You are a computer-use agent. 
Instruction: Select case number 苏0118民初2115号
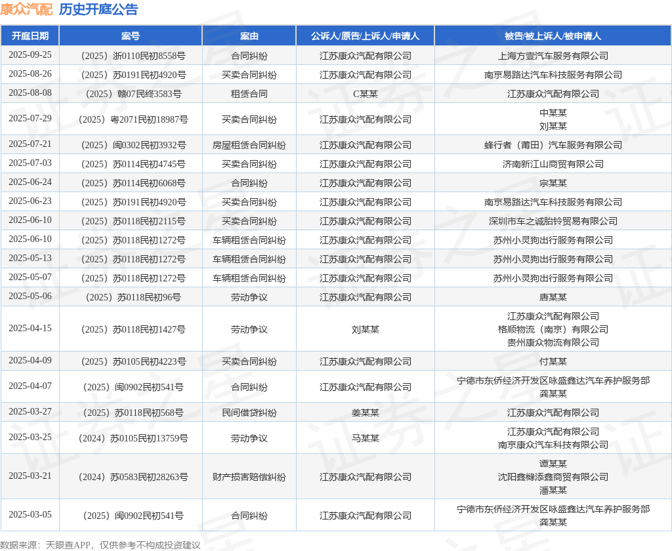pyautogui.click(x=133, y=221)
